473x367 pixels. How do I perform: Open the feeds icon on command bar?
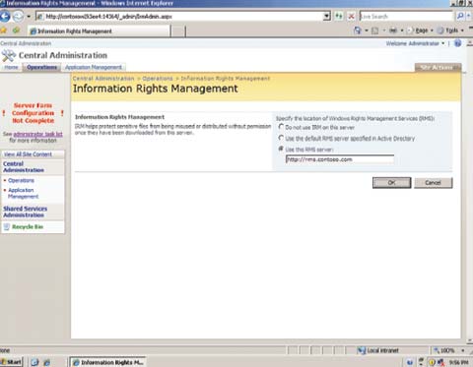pos(374,31)
